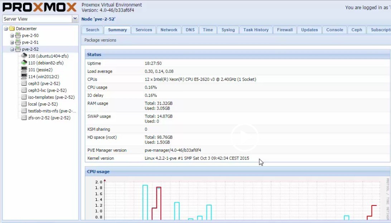Image resolution: width=391 pixels, height=223 pixels.
Task: Click the video play button overlay
Action: tap(244, 138)
